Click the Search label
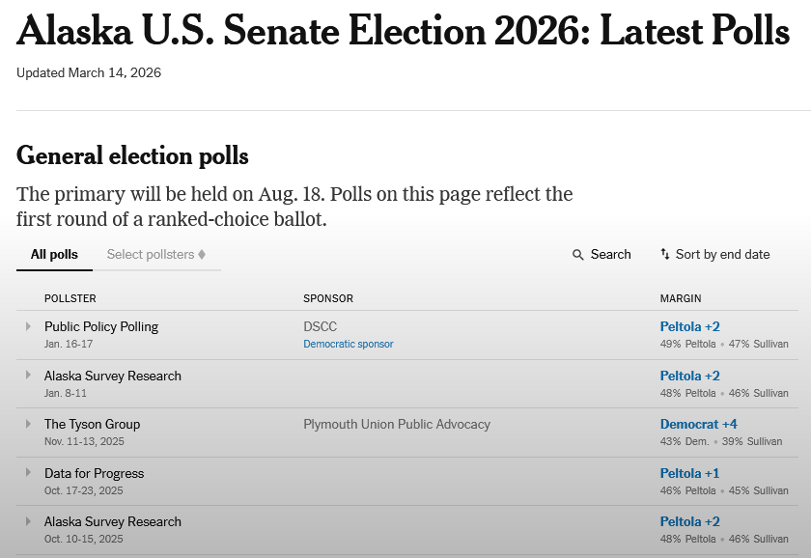Screen dimensions: 811x558 pos(610,255)
